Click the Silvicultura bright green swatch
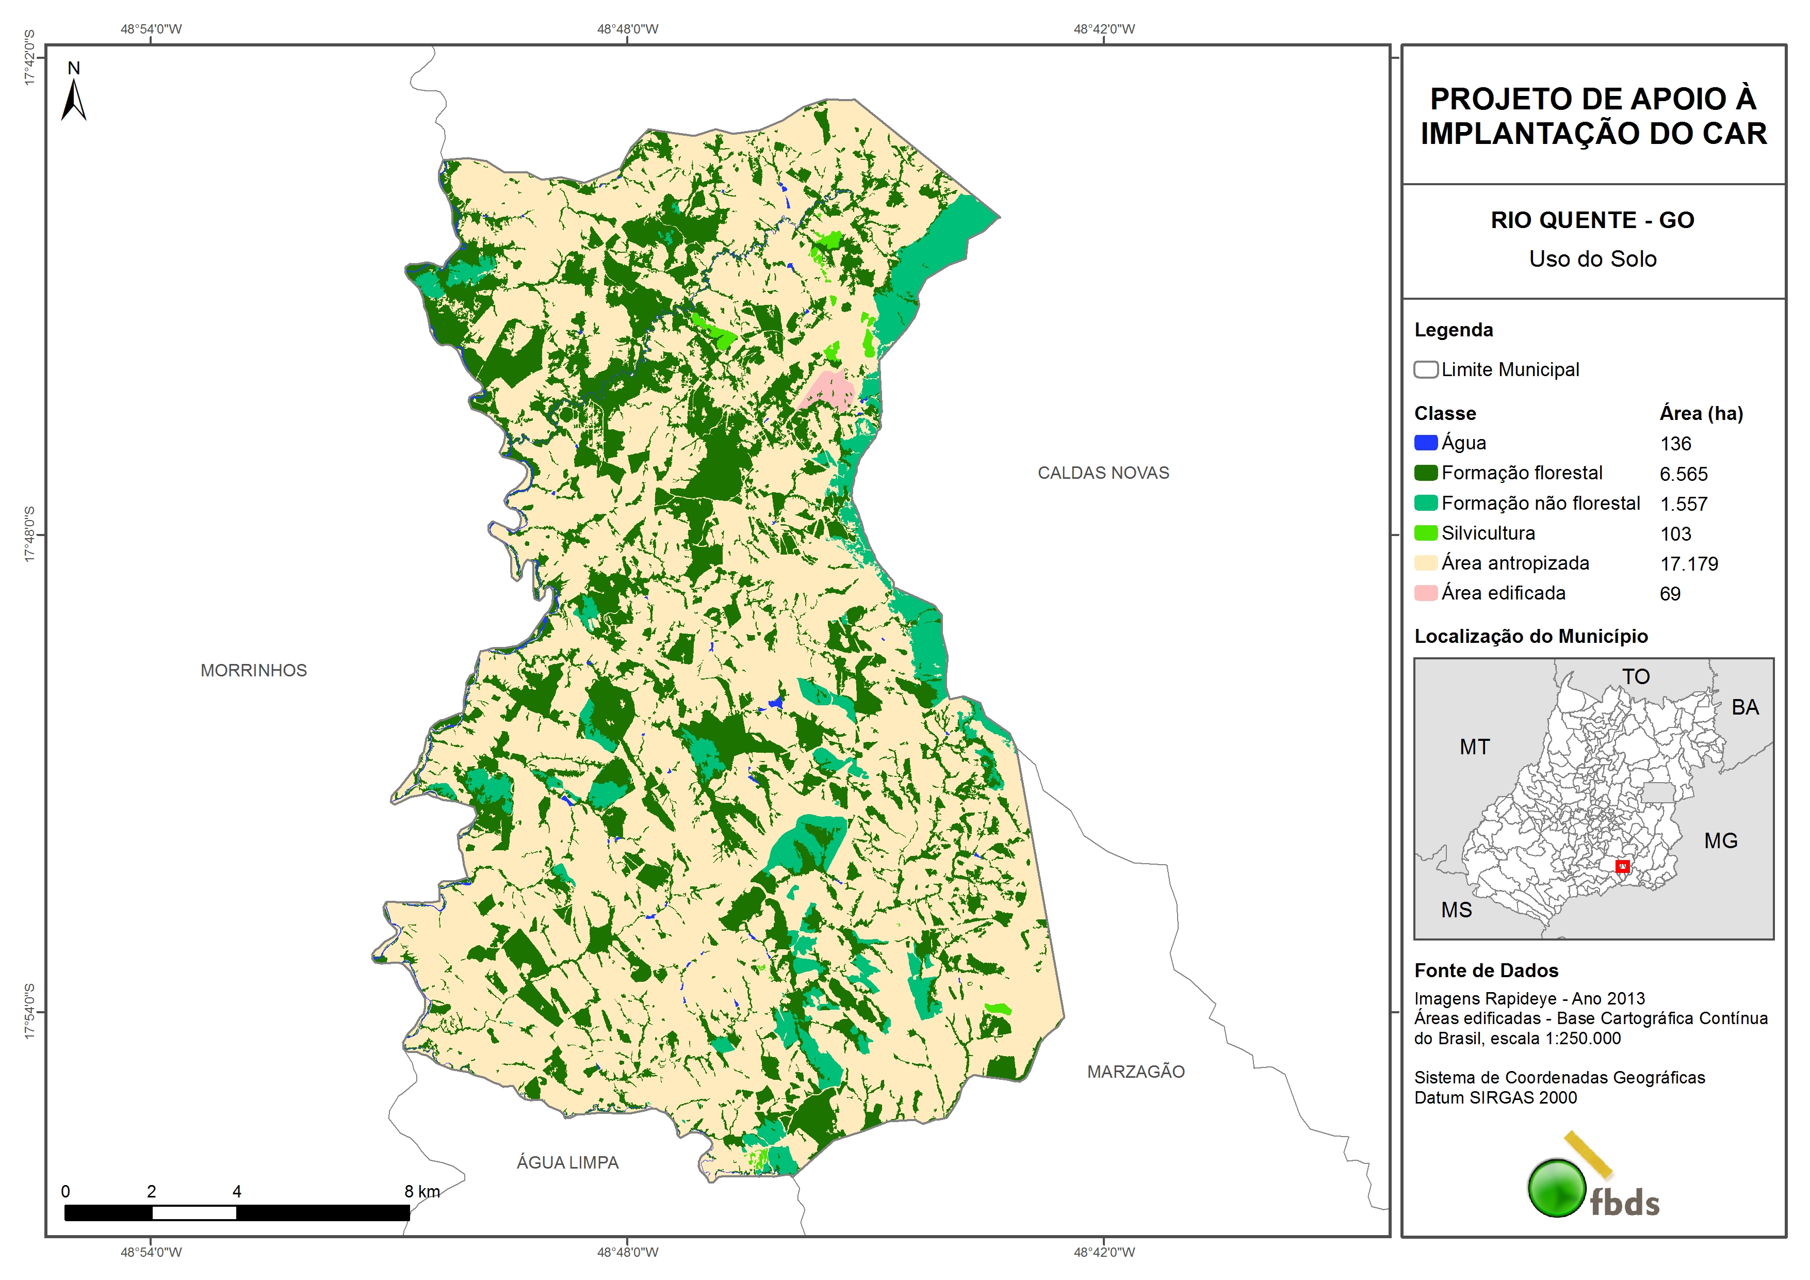1810x1280 pixels. (1425, 532)
